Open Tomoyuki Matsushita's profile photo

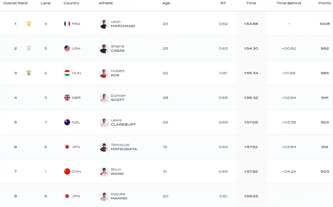104,147
